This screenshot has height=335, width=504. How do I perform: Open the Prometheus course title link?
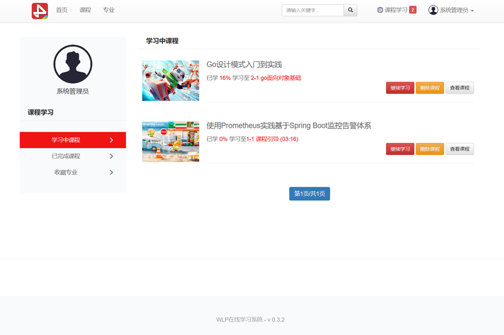pos(289,125)
